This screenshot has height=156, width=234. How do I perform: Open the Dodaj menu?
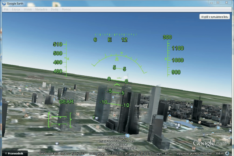[x=55, y=9]
